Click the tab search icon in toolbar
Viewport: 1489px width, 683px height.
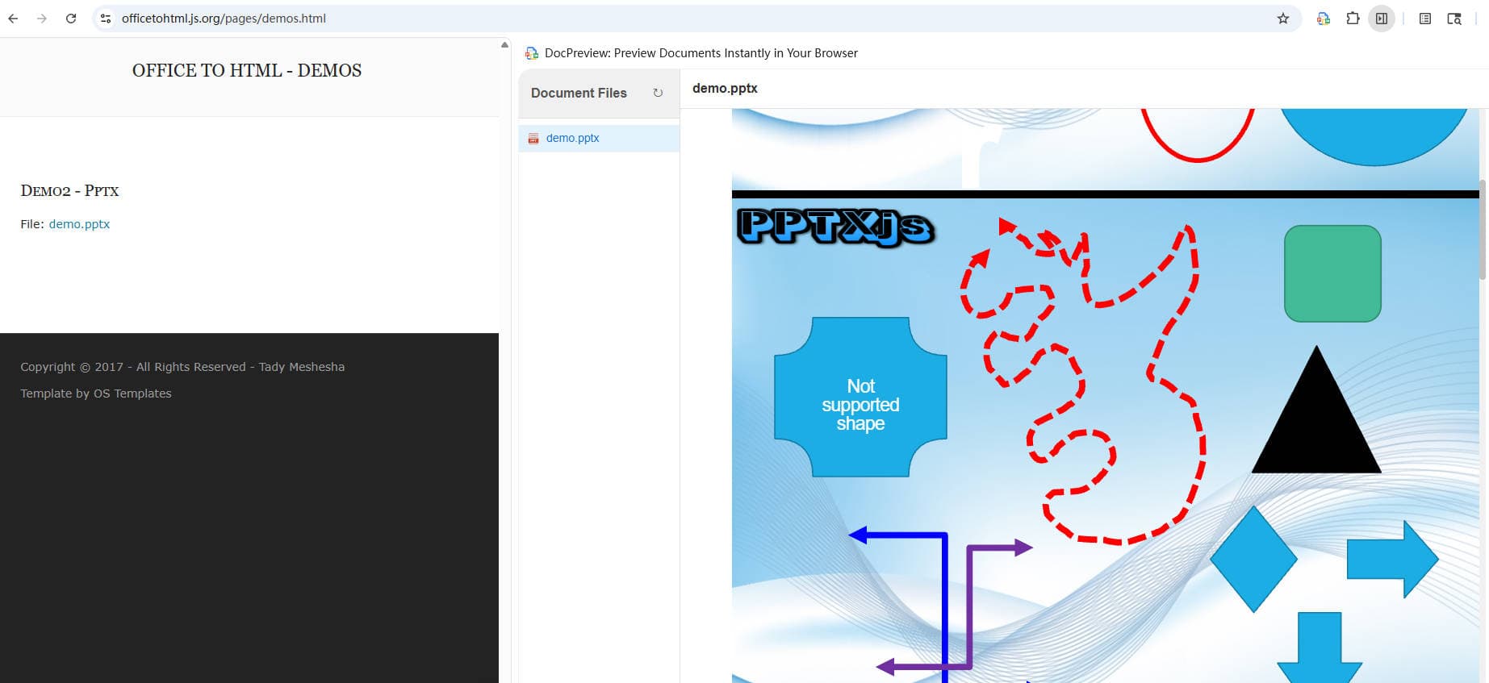(1454, 19)
